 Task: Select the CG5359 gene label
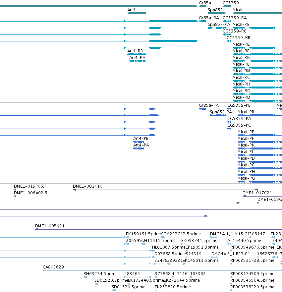pos(231,3)
